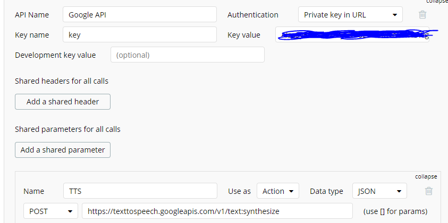
Task: Click Add a shared parameter button
Action: (63, 150)
